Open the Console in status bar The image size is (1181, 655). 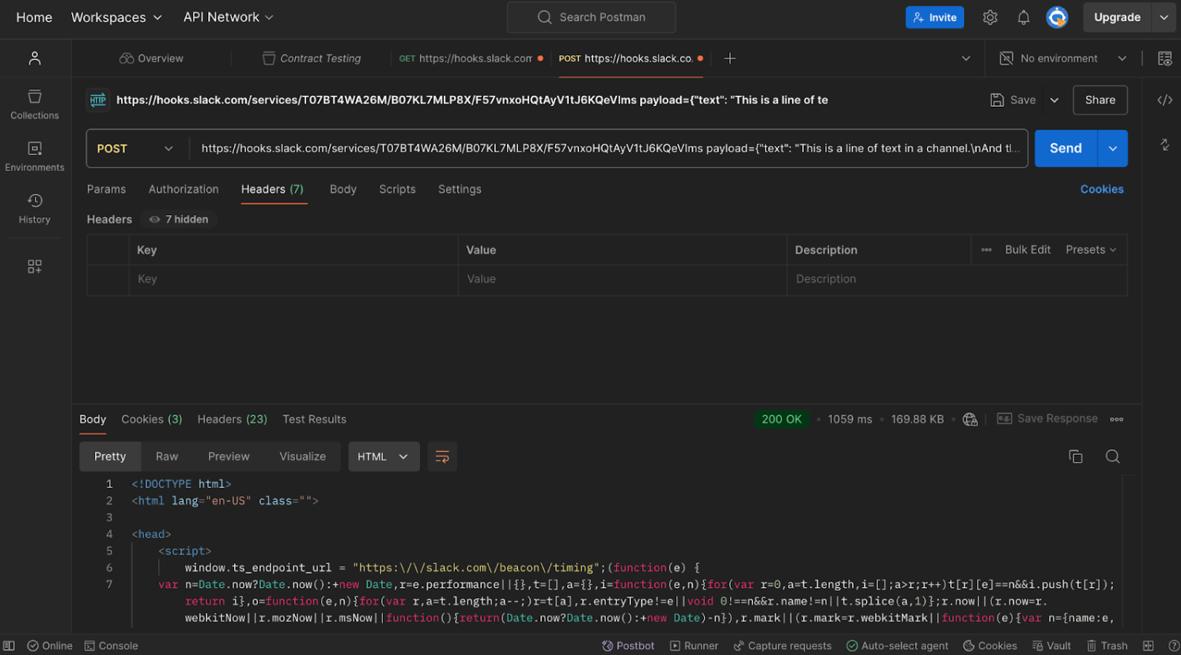(x=111, y=646)
